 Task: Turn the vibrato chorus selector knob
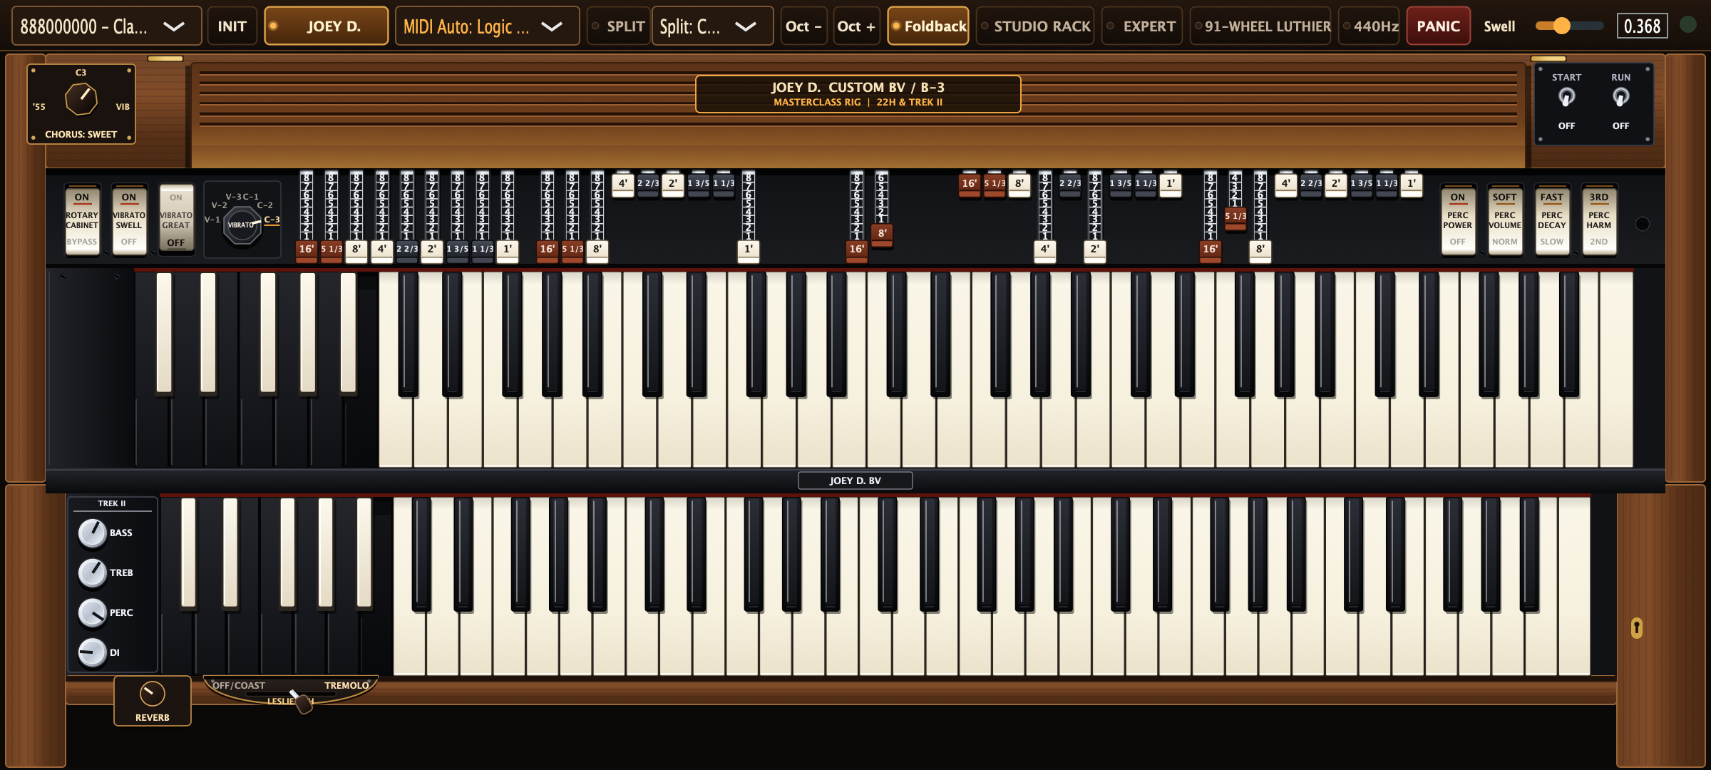tap(242, 225)
